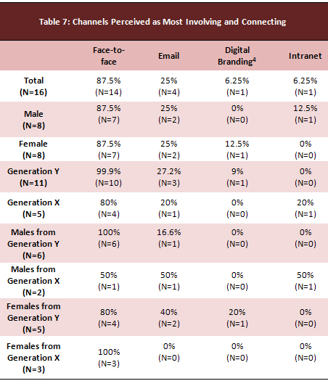Select Females from Generation Y row label
The width and height of the screenshot is (328, 381).
click(x=33, y=318)
